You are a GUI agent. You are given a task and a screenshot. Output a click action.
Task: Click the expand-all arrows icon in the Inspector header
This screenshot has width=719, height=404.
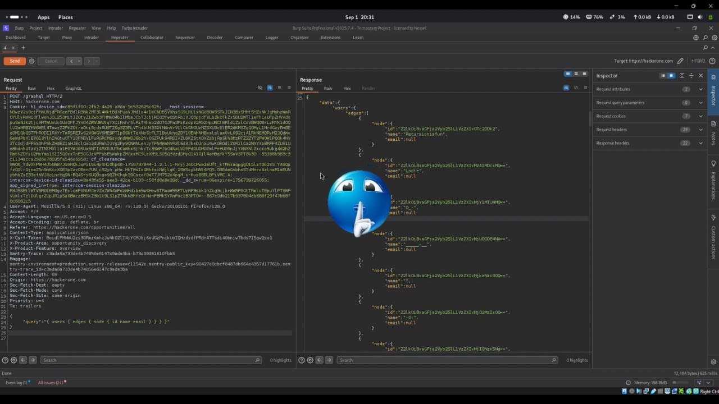[x=682, y=76]
